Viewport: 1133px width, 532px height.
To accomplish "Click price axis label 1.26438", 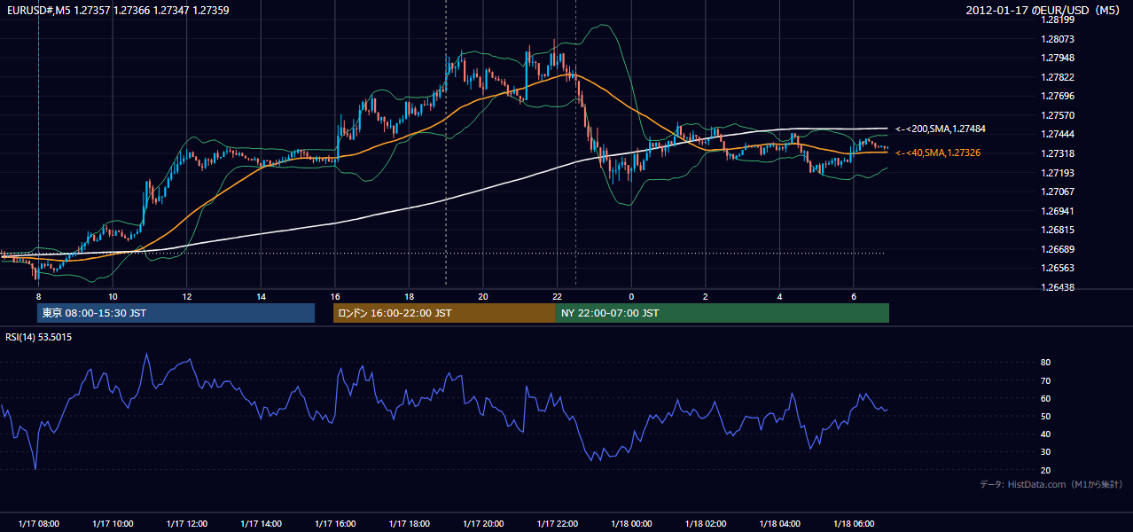I will click(1059, 287).
